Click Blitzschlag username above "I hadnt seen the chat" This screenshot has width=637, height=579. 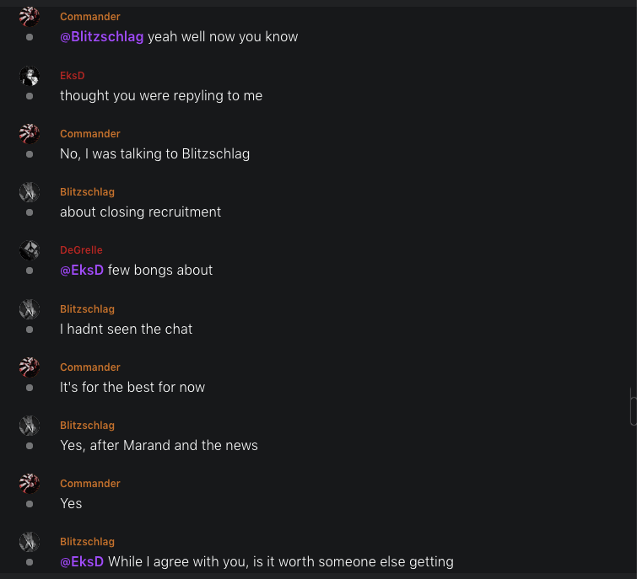[x=87, y=309]
